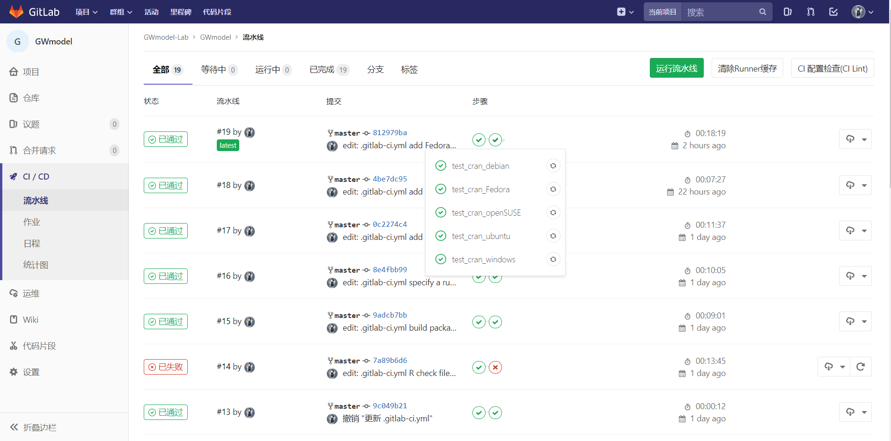
Task: Collapse the sidebar
Action: (x=33, y=427)
